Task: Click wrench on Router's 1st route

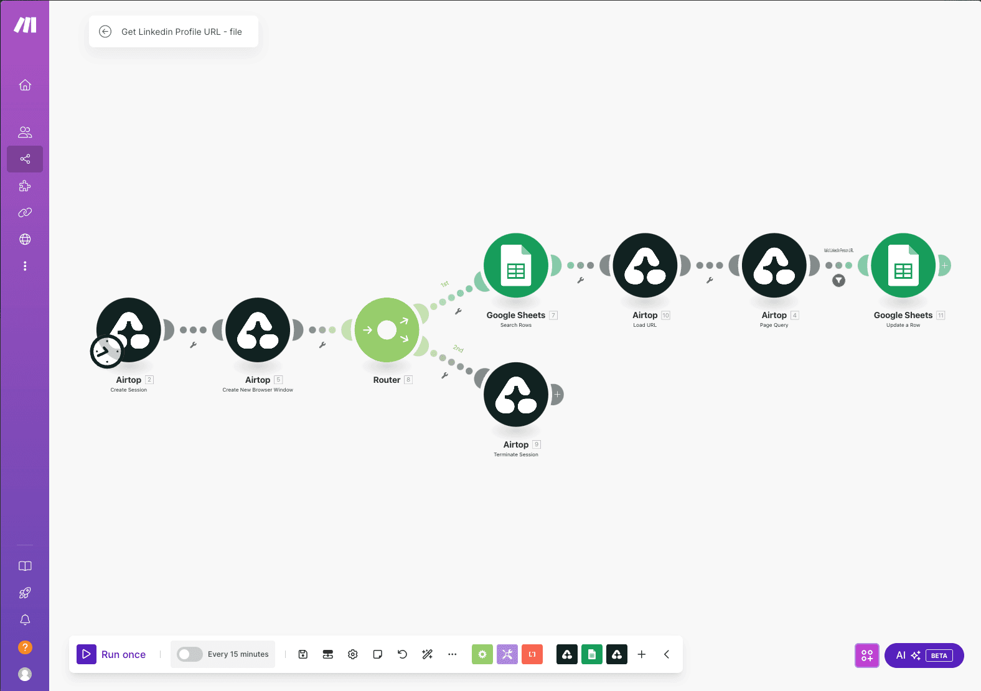Action: (x=459, y=311)
